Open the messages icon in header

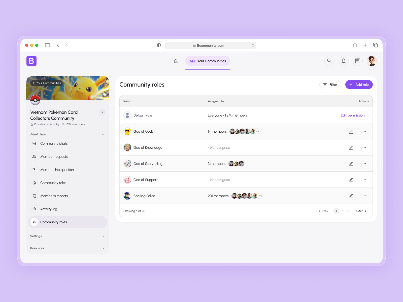click(x=357, y=61)
